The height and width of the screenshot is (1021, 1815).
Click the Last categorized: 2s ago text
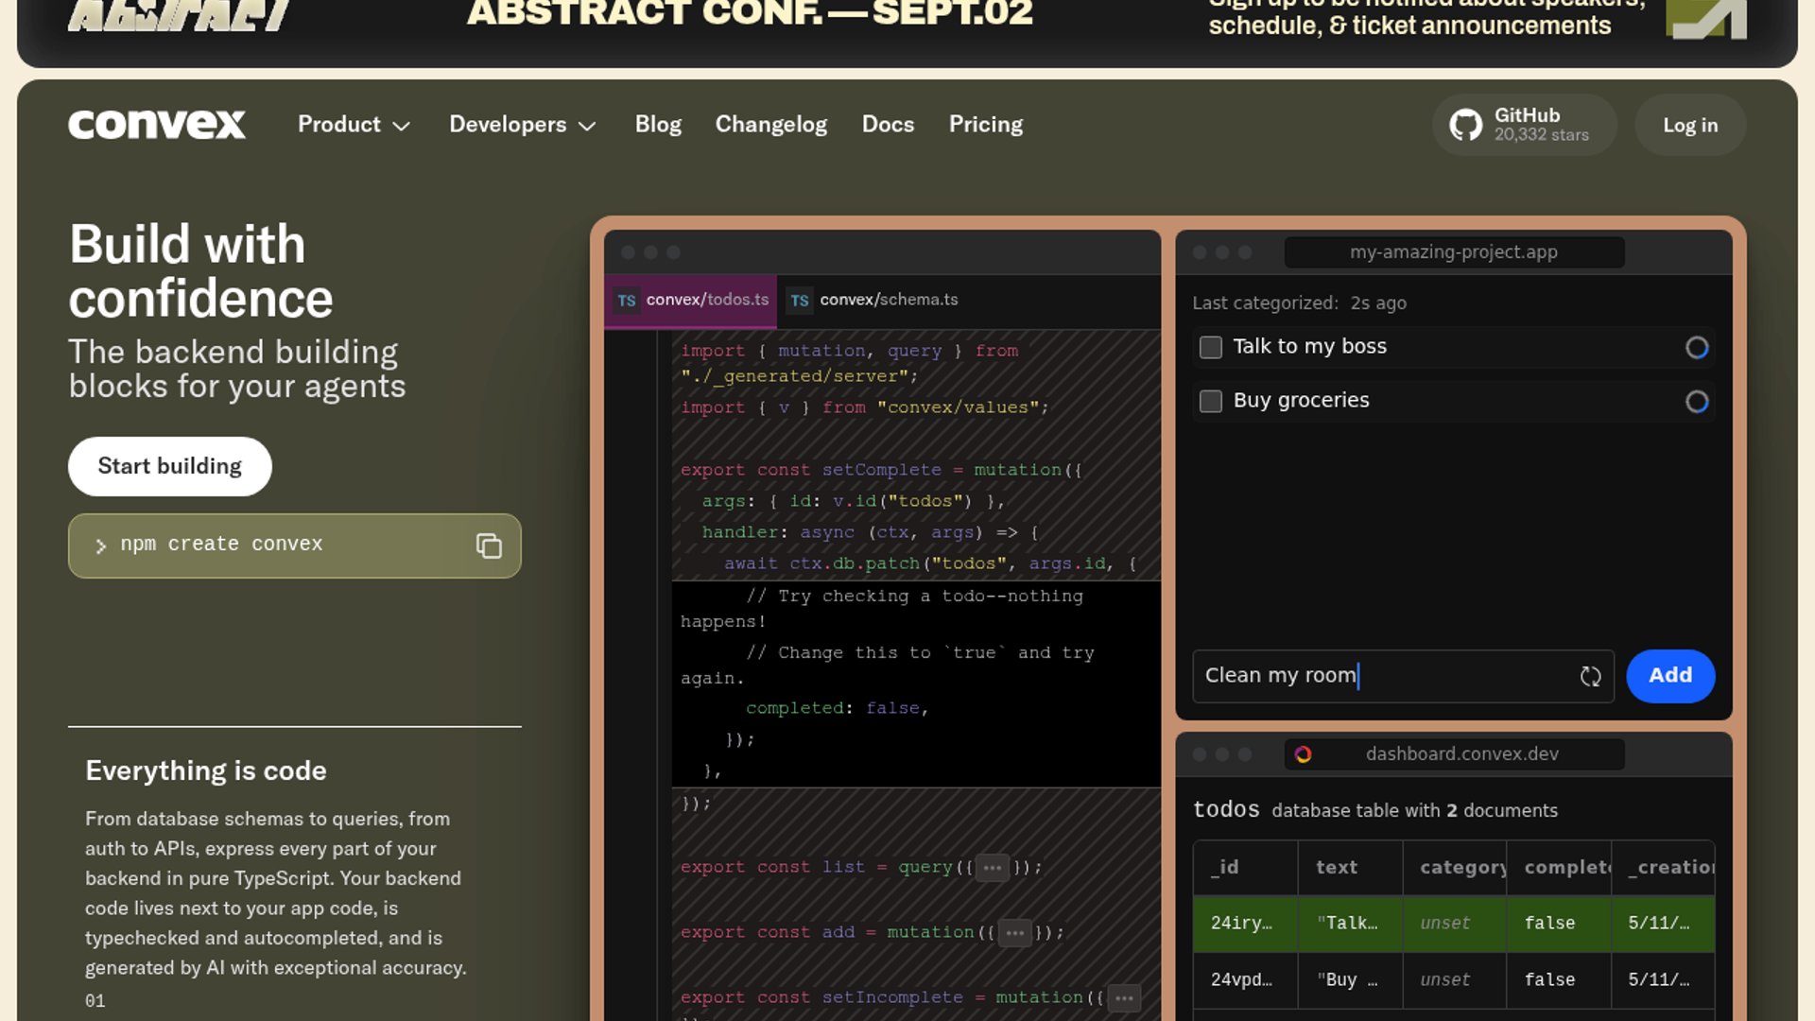coord(1299,303)
